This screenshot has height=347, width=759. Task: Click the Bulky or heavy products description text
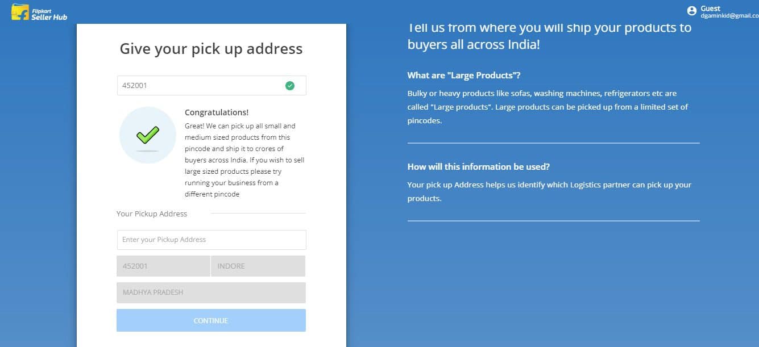[x=548, y=107]
